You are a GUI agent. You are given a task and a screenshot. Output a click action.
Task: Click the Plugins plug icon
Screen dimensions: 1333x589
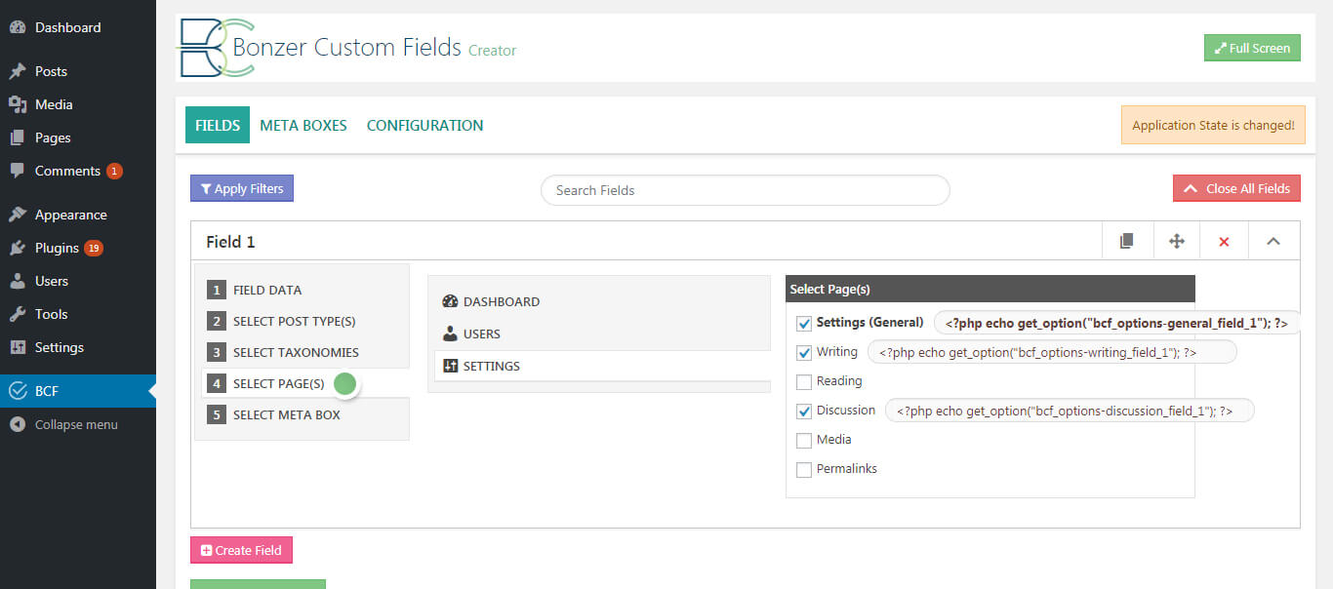18,248
